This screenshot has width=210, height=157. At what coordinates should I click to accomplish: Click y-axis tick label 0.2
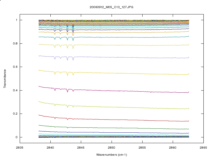pos(15,114)
